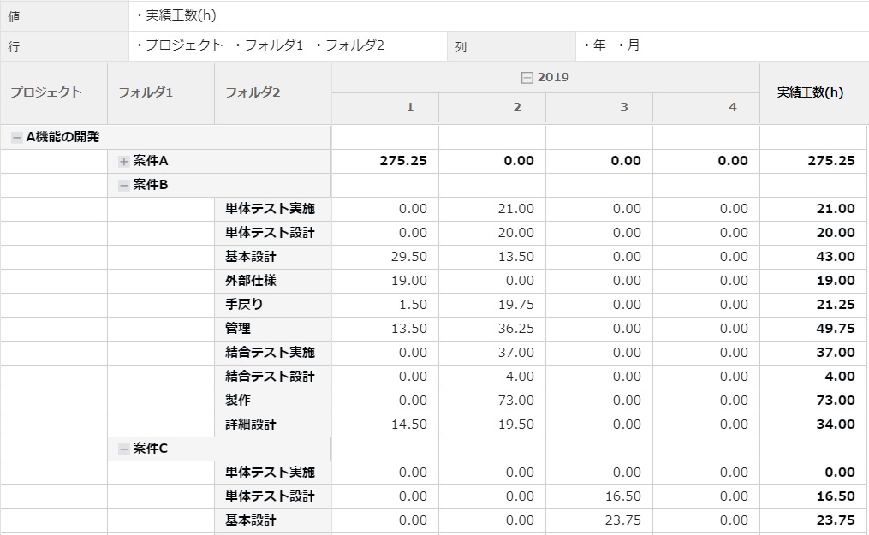Click the フォルダ1 column header
869x535 pixels.
[146, 92]
